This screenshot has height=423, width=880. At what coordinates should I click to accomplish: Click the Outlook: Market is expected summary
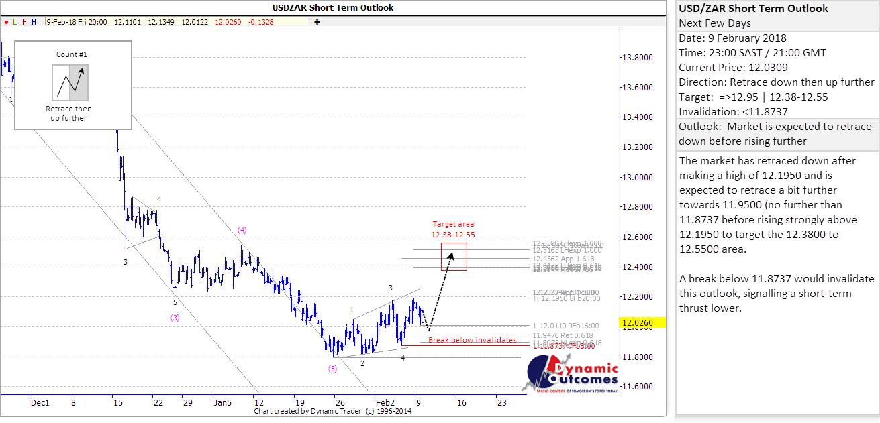point(775,134)
